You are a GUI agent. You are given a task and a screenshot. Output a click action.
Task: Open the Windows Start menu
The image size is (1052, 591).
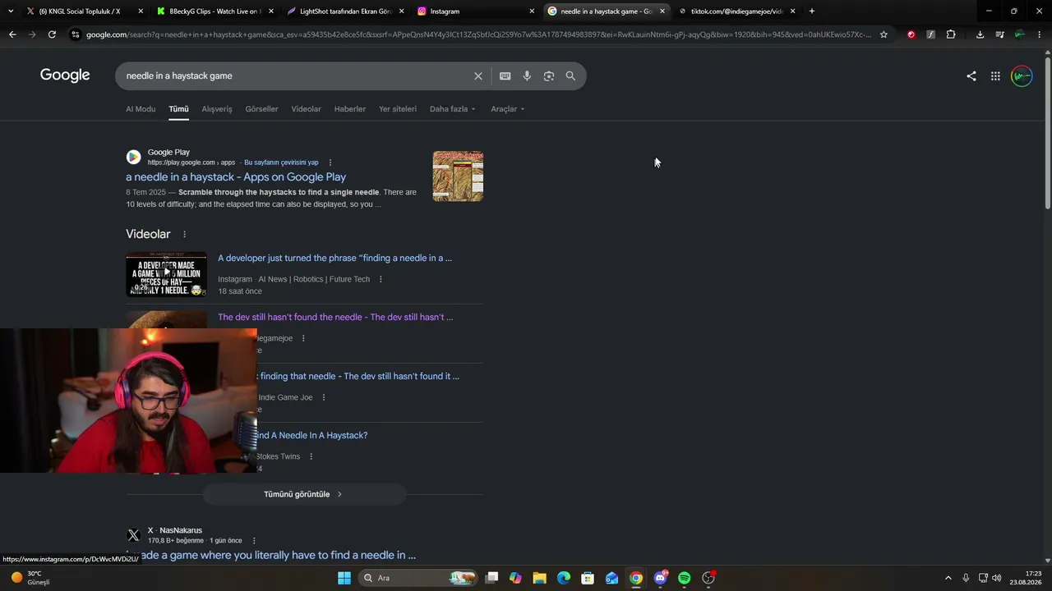(344, 578)
